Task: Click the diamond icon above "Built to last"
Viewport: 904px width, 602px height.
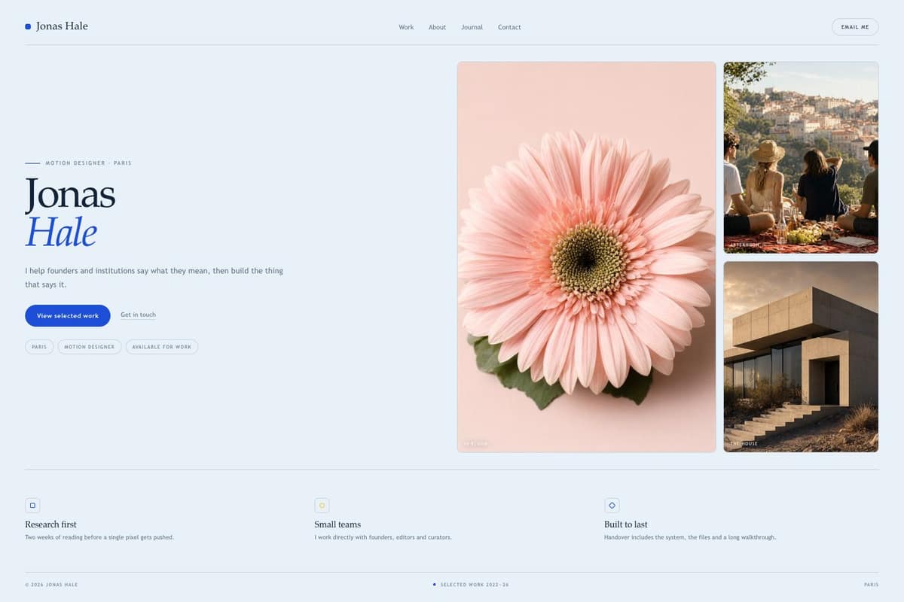Action: point(612,506)
